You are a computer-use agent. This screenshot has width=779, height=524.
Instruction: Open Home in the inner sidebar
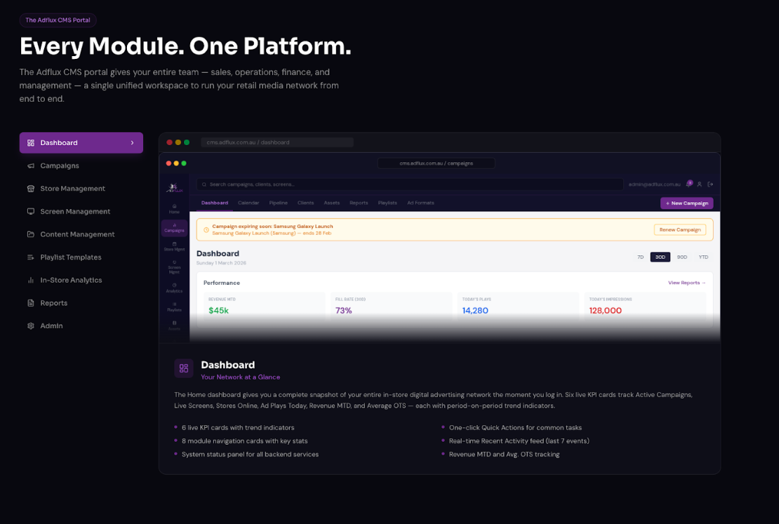(174, 208)
